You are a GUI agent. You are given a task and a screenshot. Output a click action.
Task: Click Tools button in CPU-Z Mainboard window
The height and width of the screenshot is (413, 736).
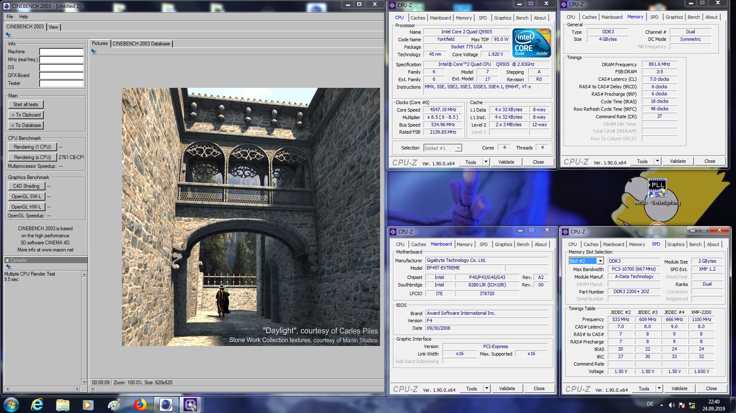coord(472,388)
